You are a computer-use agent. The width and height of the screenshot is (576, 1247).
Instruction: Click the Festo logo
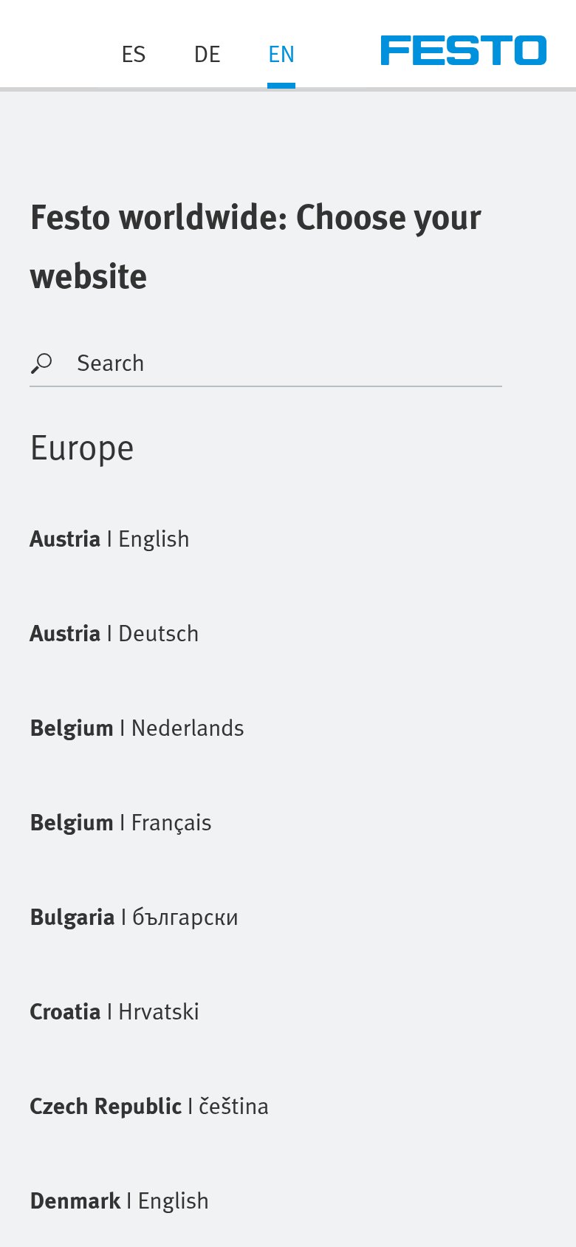click(464, 50)
